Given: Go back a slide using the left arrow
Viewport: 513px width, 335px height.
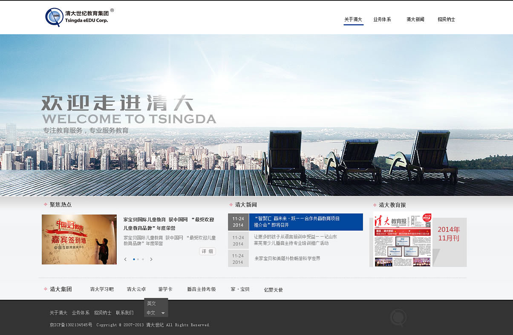Looking at the screenshot, I should click(125, 259).
